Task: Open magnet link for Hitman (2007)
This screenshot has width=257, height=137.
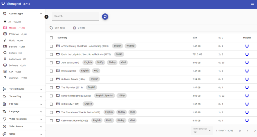Action: (247, 71)
